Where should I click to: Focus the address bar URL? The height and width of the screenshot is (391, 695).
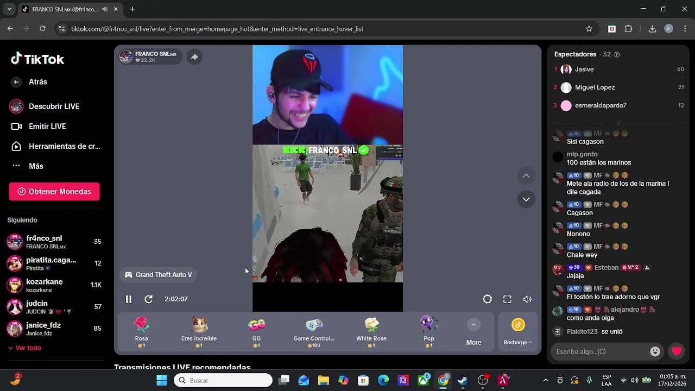coord(217,29)
